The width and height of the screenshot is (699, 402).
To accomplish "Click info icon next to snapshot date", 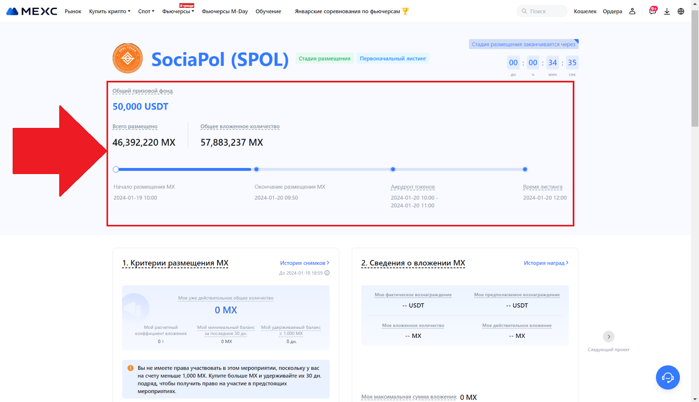I will pos(327,273).
